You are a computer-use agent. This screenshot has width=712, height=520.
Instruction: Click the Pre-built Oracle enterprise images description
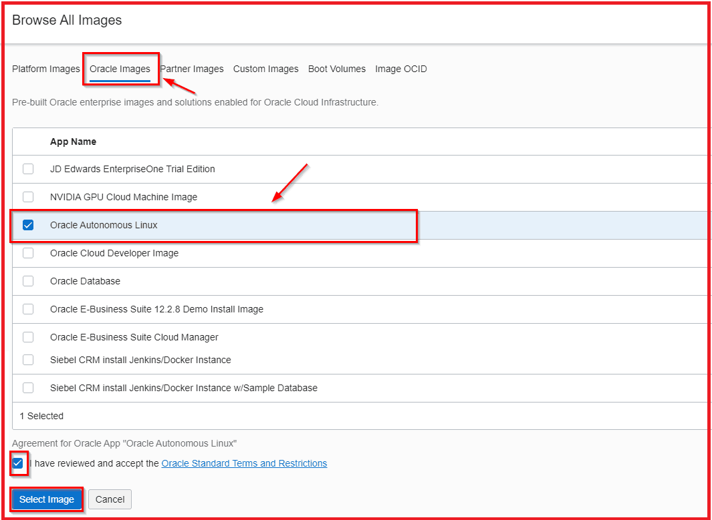(x=195, y=102)
